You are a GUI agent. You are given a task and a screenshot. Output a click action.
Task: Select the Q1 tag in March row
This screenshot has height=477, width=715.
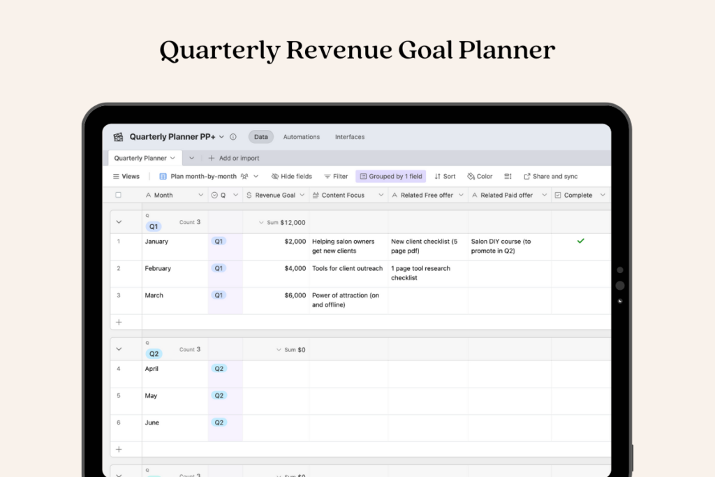point(219,295)
